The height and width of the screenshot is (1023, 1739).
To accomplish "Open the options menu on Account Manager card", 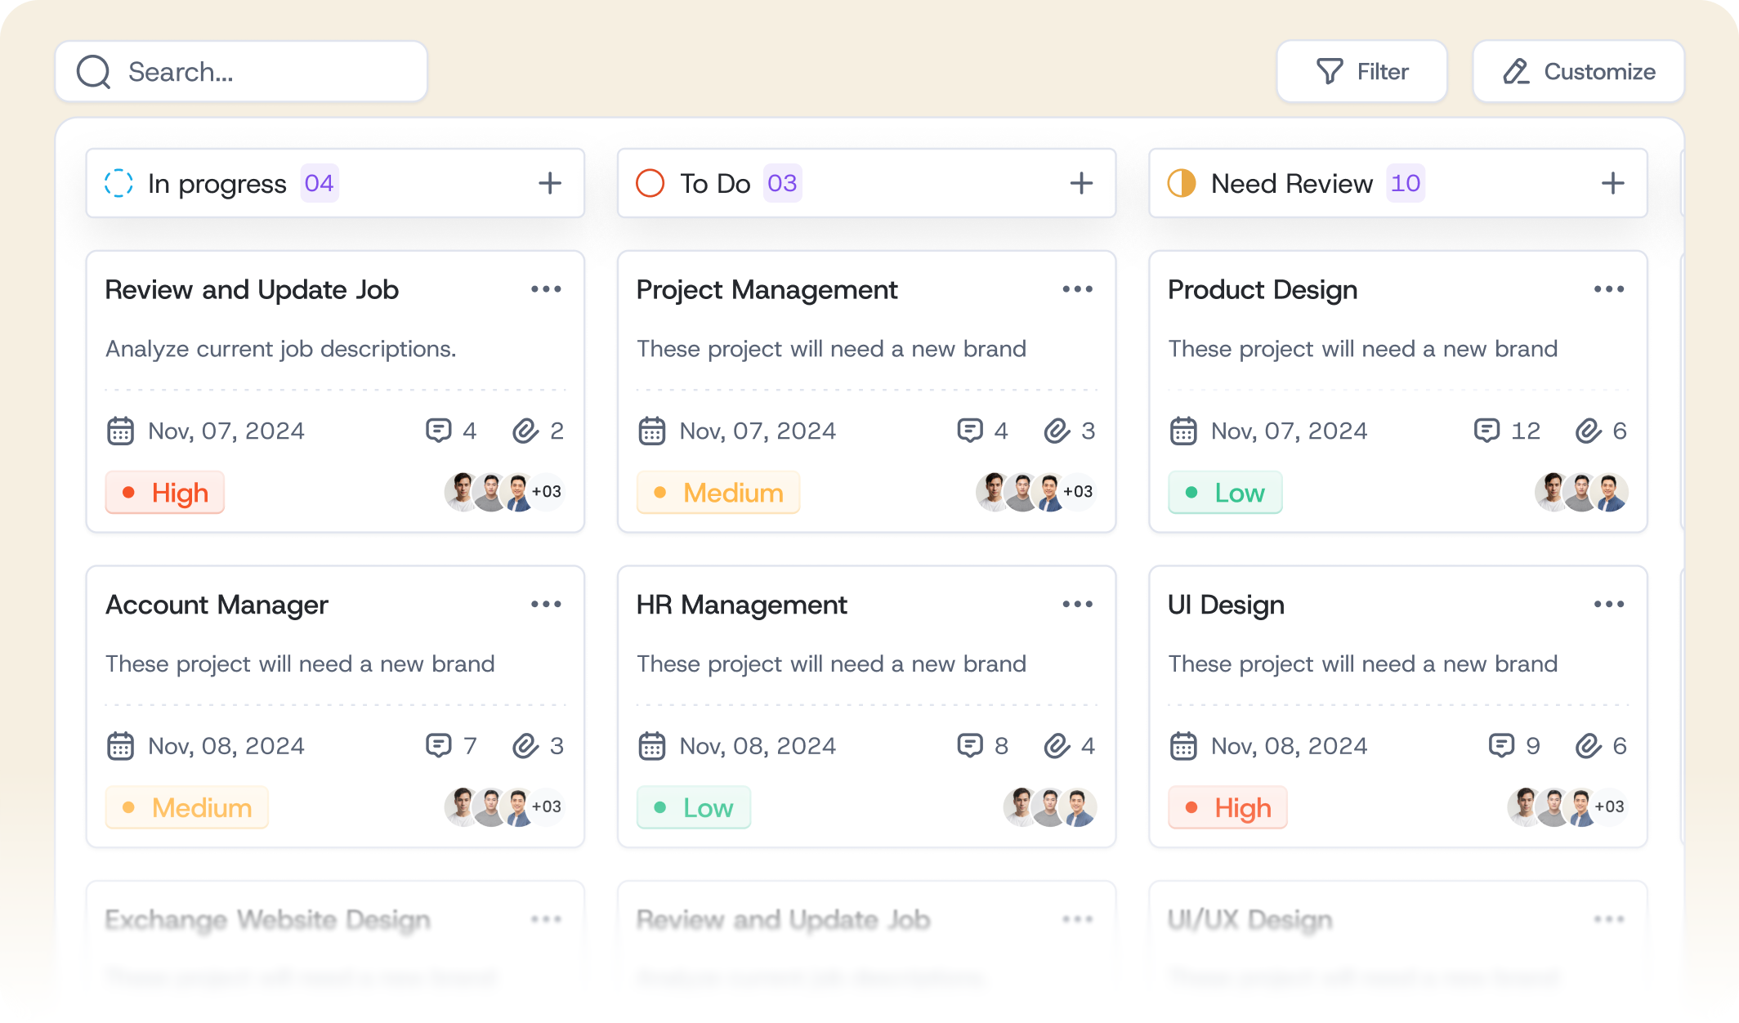I will coord(546,604).
